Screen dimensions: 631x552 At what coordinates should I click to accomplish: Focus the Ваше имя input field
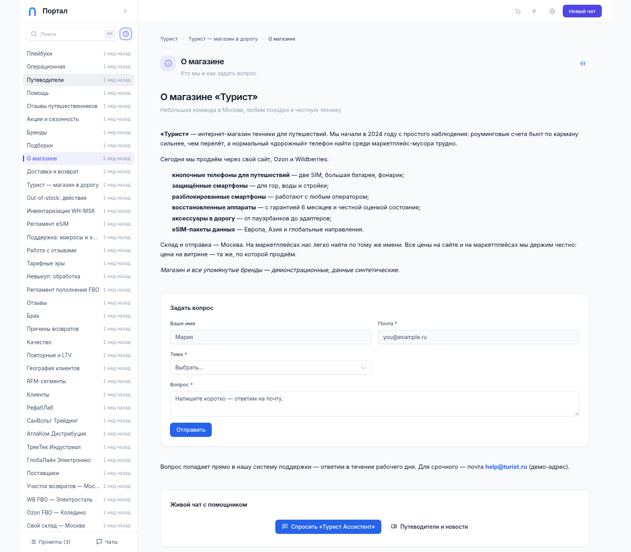271,337
